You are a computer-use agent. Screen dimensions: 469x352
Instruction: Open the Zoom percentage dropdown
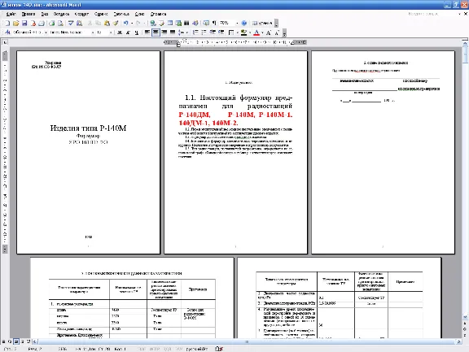[238, 23]
